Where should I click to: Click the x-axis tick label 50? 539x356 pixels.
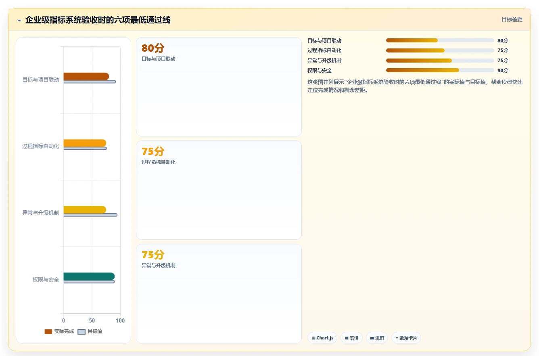(x=92, y=320)
